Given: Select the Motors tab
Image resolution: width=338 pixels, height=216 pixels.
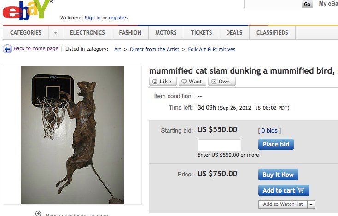Looking at the screenshot, I should point(166,33).
